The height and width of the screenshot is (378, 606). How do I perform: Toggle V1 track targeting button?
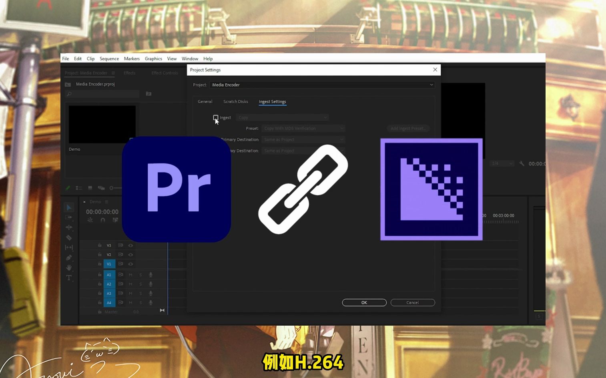coord(109,264)
